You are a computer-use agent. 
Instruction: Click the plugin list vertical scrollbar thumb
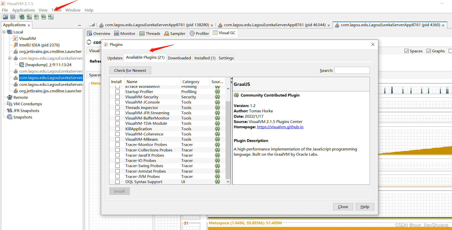[228, 140]
